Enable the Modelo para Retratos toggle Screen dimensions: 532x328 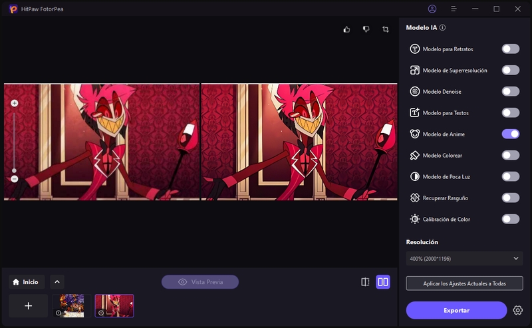pos(510,49)
